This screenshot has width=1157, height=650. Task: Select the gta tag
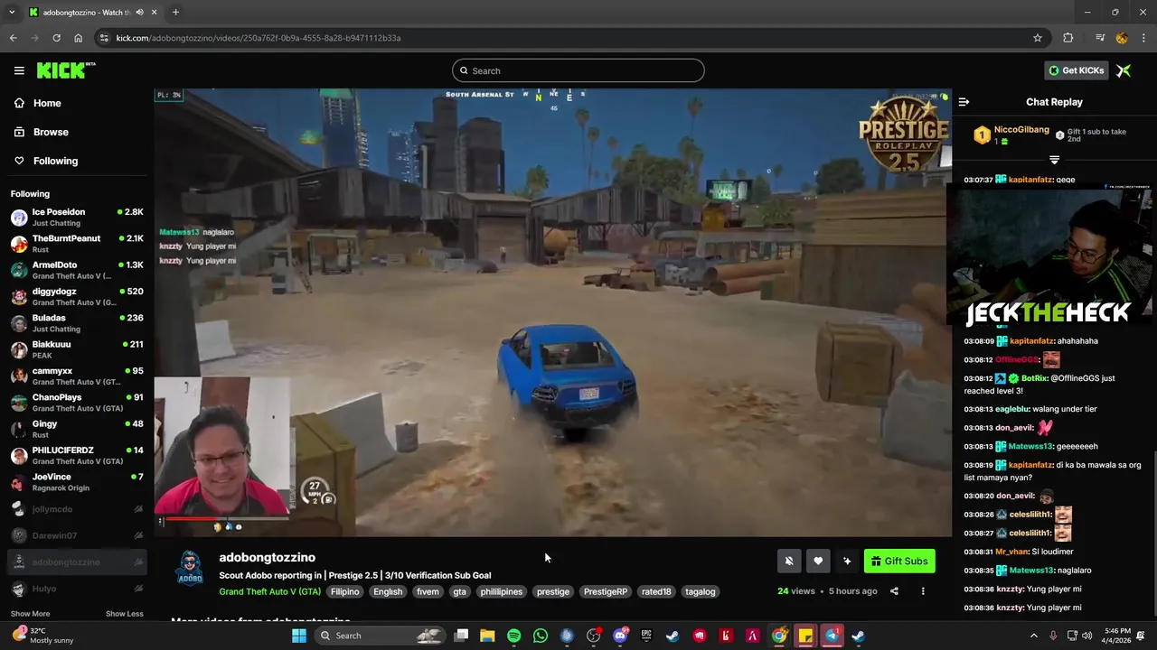click(x=459, y=591)
